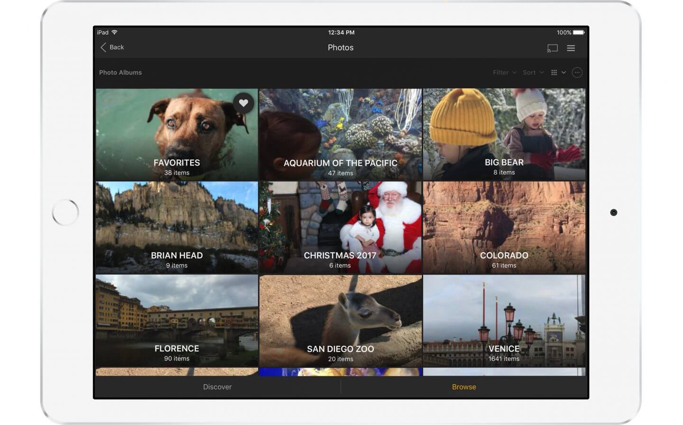Click the "9 items" count text
Screen dimensions: 683x425
[x=177, y=265]
